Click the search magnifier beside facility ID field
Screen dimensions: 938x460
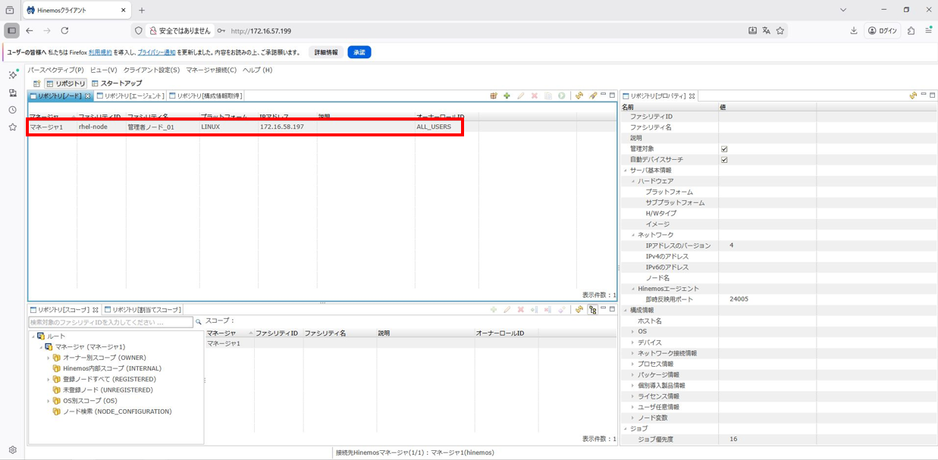pyautogui.click(x=199, y=322)
